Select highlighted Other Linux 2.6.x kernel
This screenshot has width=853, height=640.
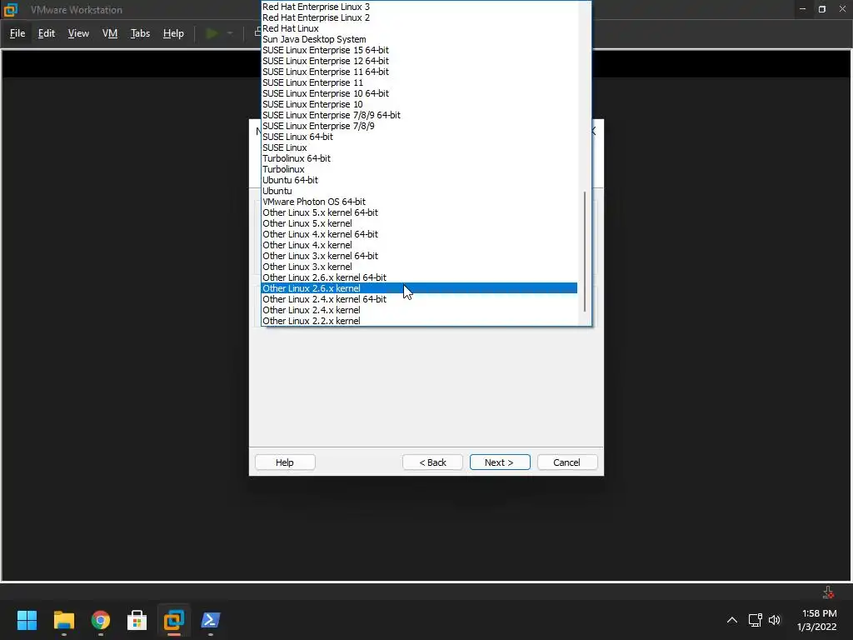click(419, 288)
